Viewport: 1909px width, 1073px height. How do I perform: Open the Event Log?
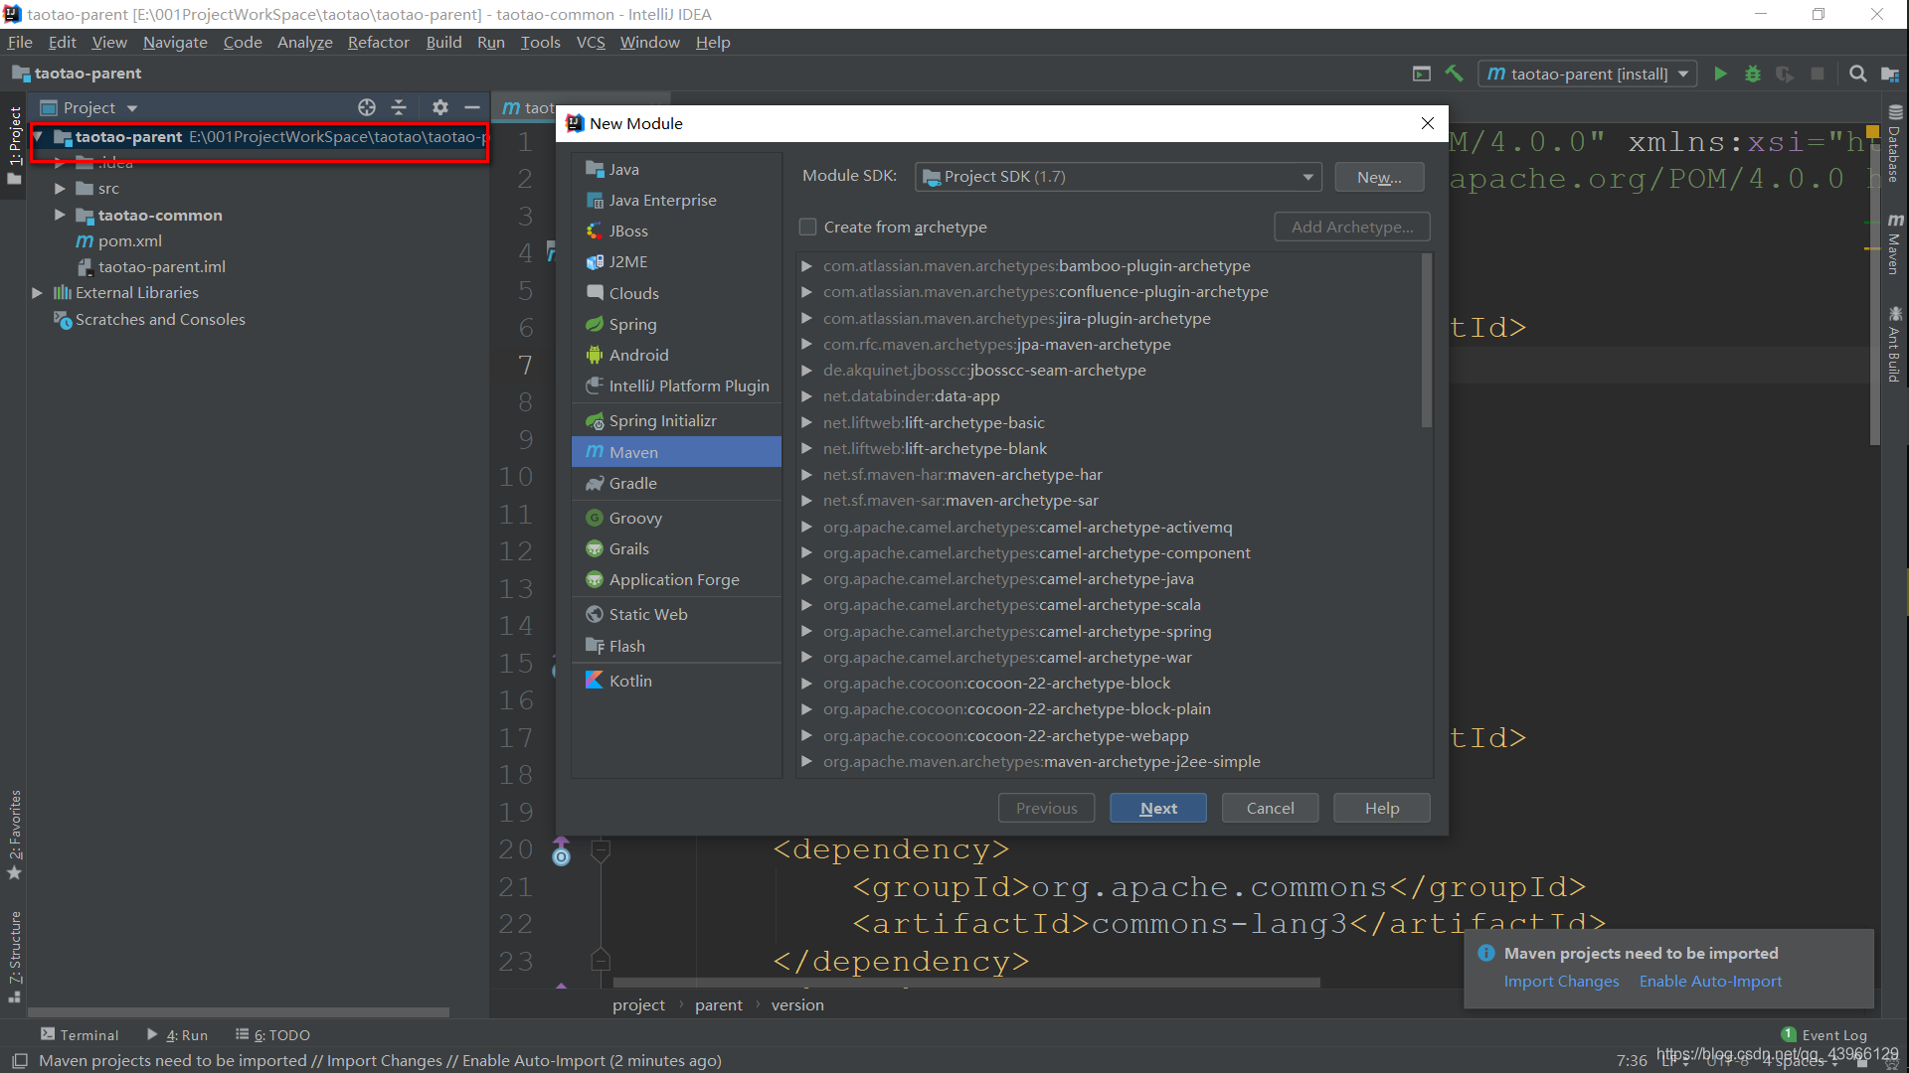pyautogui.click(x=1824, y=1035)
